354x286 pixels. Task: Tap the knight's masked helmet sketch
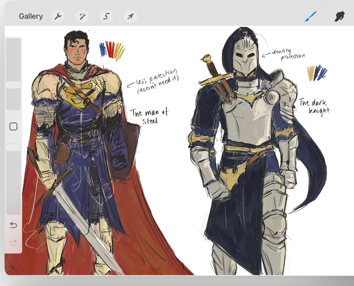245,56
